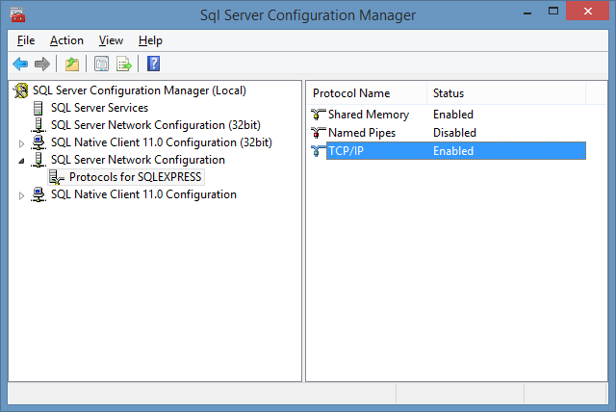
Task: Click the TCP/IP protocol icon
Action: (319, 151)
